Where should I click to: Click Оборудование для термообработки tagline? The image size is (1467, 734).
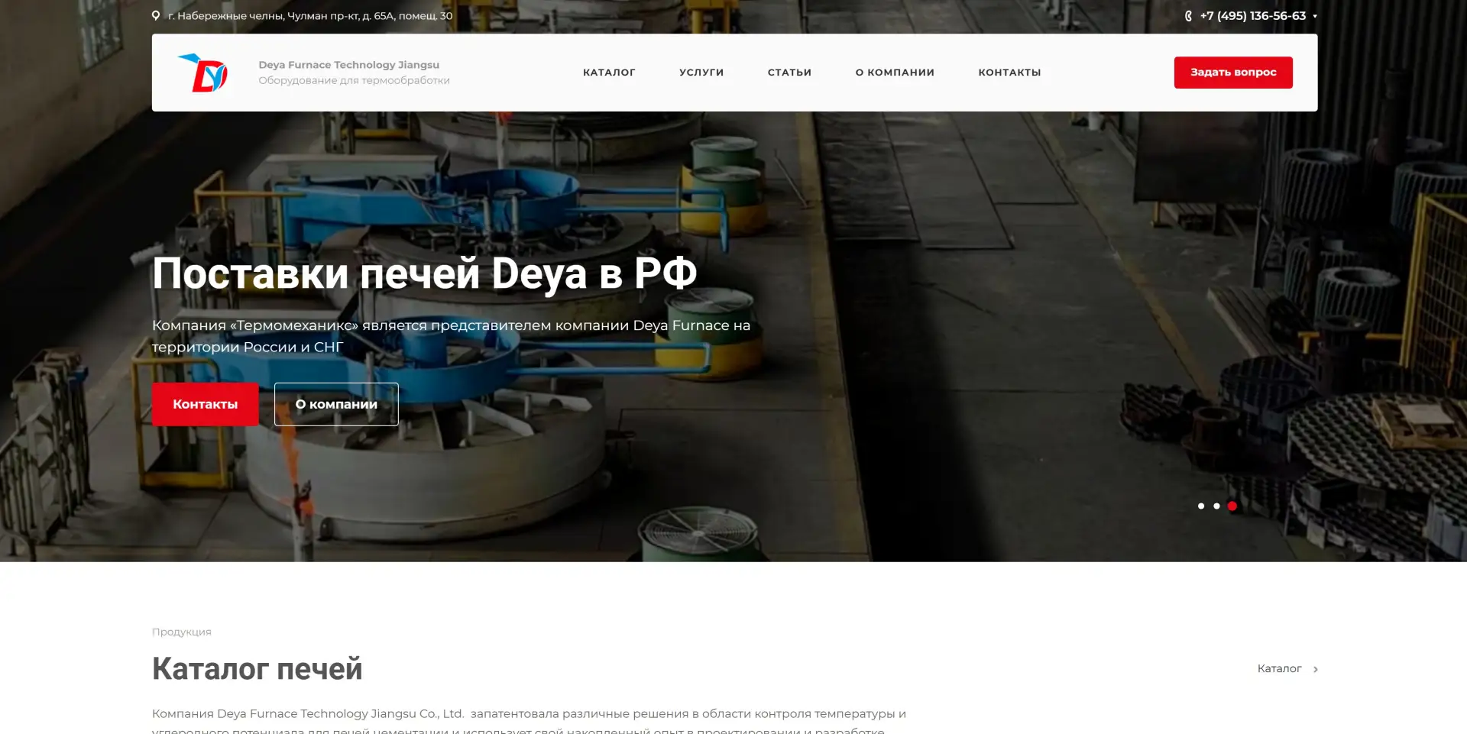click(x=354, y=80)
